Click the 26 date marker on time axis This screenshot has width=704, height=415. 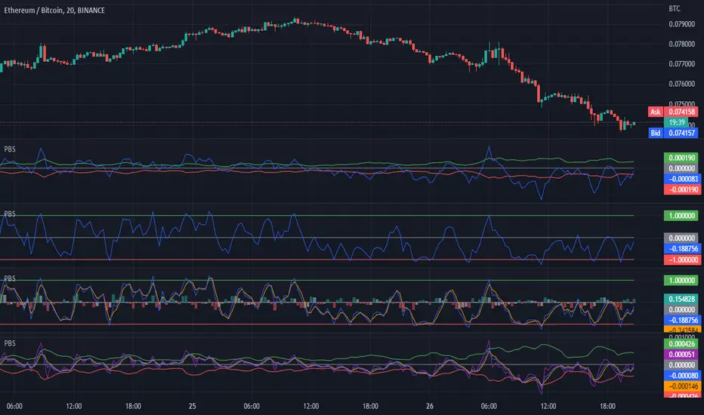[430, 406]
